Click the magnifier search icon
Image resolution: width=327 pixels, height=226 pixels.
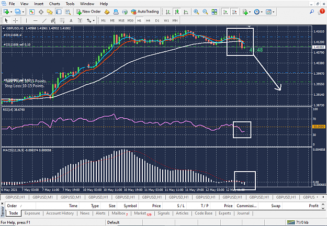(312, 12)
